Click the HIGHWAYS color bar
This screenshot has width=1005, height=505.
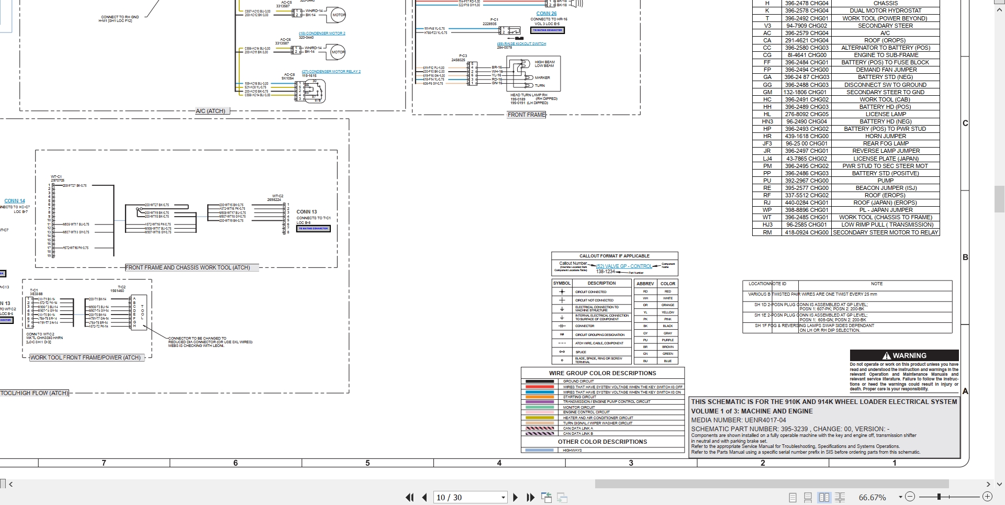[539, 450]
